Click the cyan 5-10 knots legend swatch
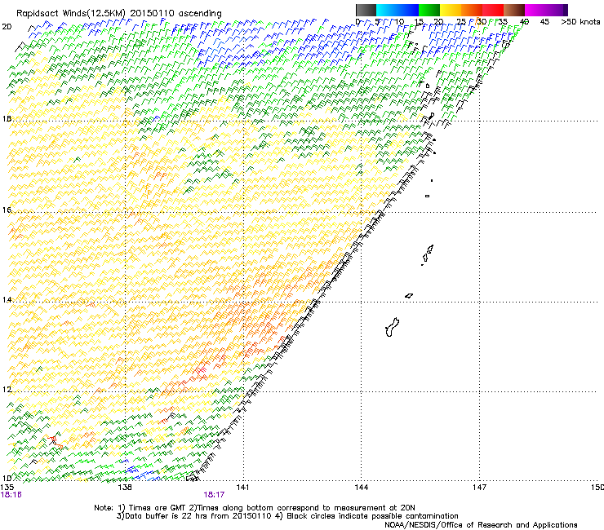 [x=387, y=10]
